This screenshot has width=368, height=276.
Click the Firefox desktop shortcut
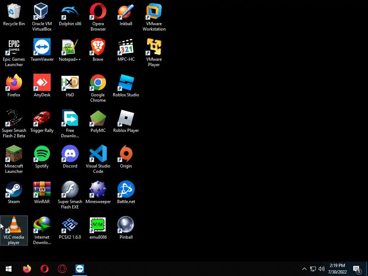[14, 86]
